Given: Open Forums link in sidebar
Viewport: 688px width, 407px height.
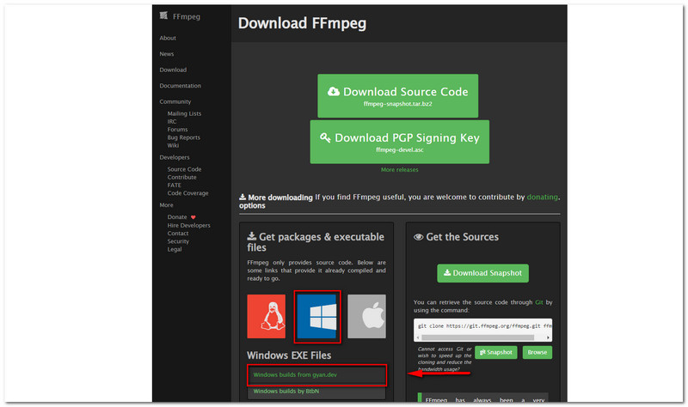Looking at the screenshot, I should pos(177,130).
